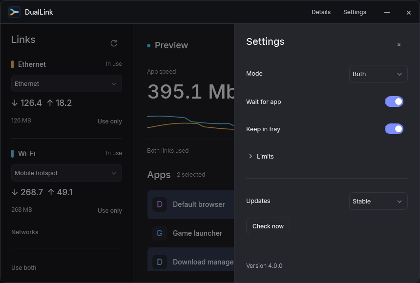The height and width of the screenshot is (283, 420).
Task: Click the Apps heading
Action: [159, 175]
